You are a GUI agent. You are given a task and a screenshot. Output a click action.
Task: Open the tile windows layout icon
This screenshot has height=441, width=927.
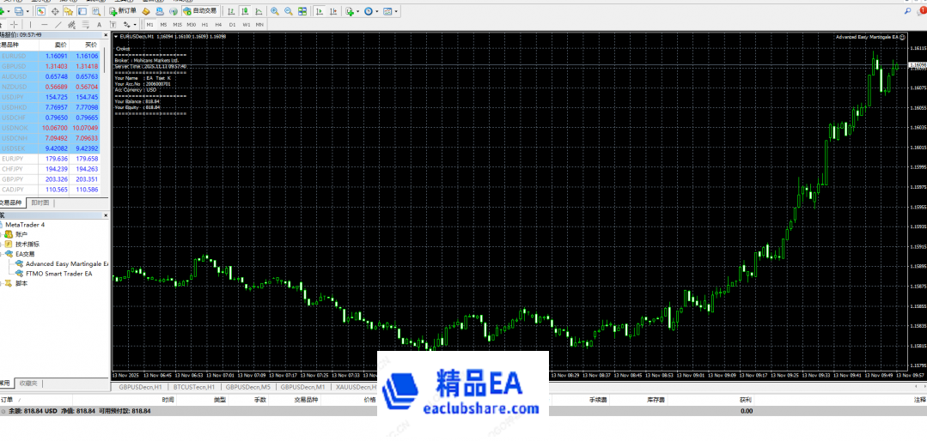click(x=301, y=11)
